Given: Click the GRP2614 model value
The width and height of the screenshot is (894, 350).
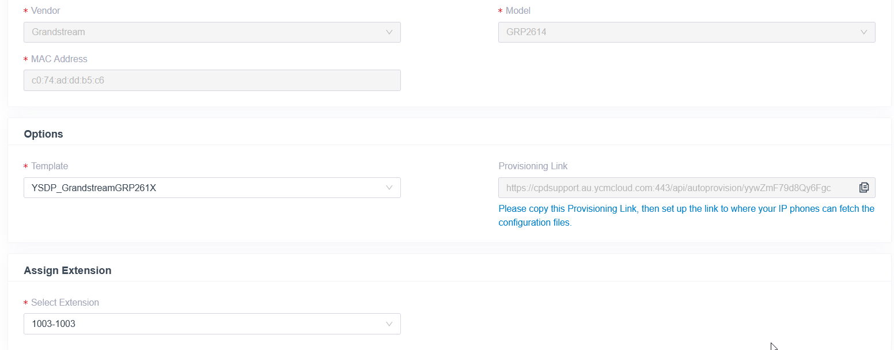Looking at the screenshot, I should pyautogui.click(x=526, y=32).
